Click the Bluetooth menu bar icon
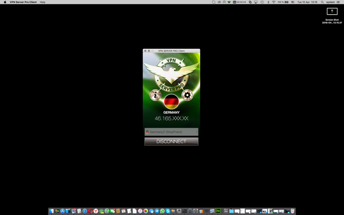This screenshot has height=215, width=344. [268, 2]
